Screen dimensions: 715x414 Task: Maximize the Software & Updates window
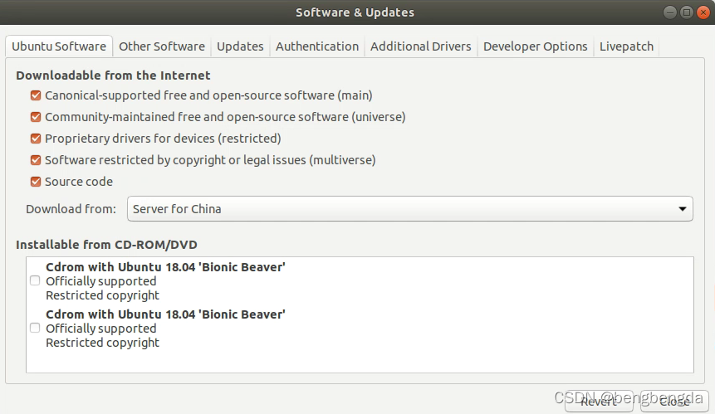[x=686, y=12]
